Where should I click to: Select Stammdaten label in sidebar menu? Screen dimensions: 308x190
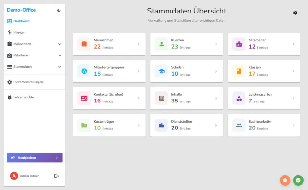click(23, 67)
